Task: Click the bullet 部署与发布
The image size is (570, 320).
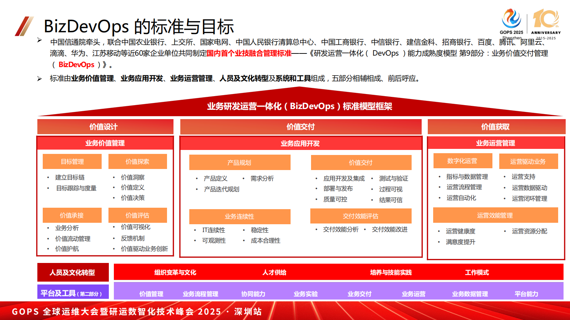Action: [338, 188]
